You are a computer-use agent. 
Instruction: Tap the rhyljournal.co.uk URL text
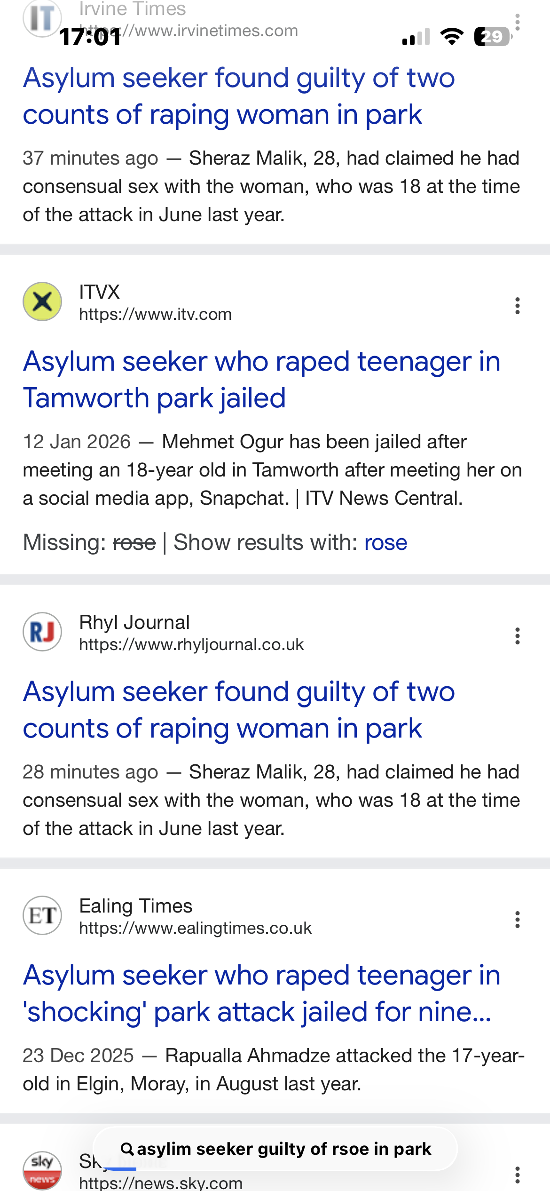tap(191, 644)
